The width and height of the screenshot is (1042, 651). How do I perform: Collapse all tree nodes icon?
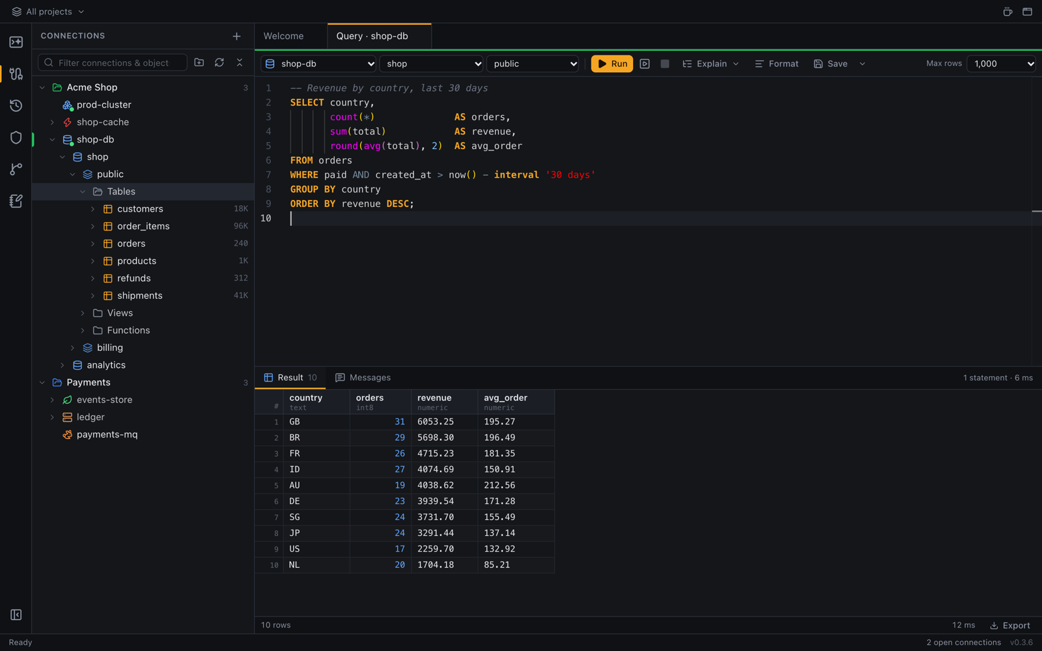240,62
